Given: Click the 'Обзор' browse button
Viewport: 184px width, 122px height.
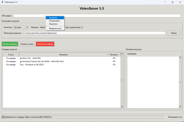Looking at the screenshot, I should 174,33.
